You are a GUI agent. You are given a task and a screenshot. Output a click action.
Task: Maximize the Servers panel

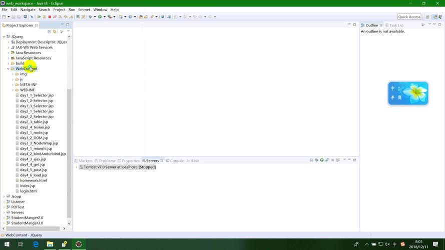[354, 160]
